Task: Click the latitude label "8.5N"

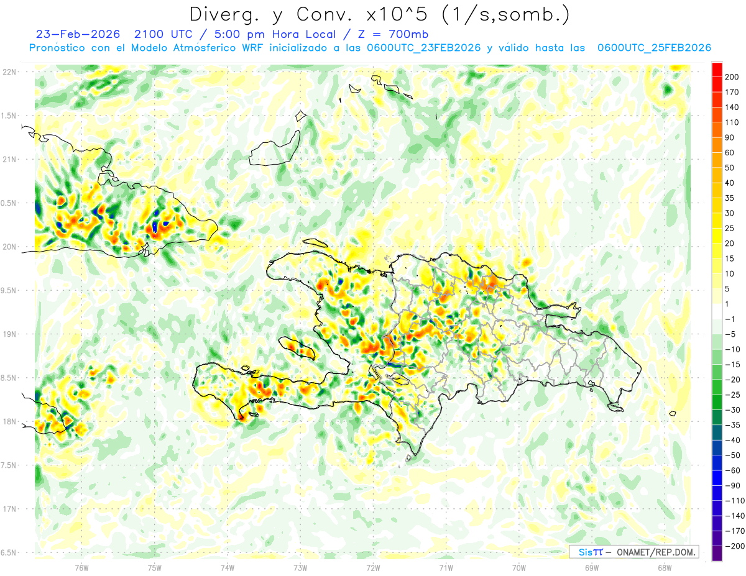Action: (x=9, y=378)
